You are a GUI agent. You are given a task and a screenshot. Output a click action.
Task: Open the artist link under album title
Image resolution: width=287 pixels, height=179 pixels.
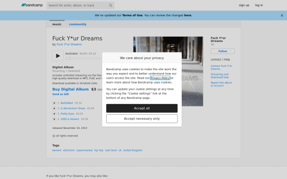pos(69,44)
